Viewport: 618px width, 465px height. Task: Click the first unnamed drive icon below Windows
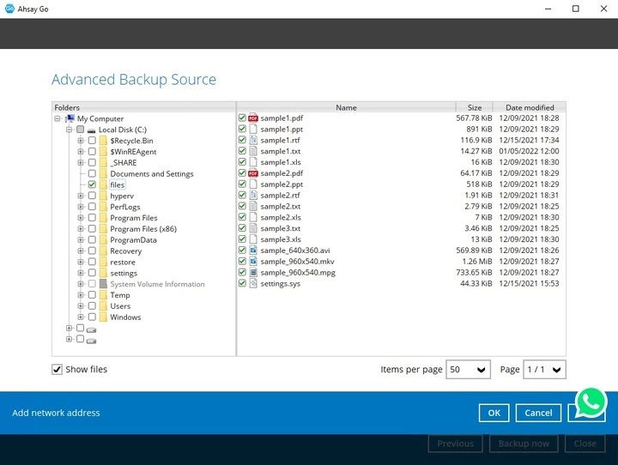[x=92, y=329]
